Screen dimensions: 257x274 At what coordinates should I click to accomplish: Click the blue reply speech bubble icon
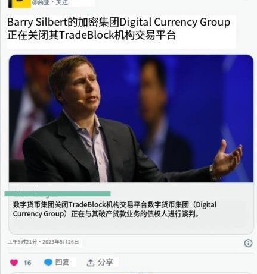(x=48, y=263)
